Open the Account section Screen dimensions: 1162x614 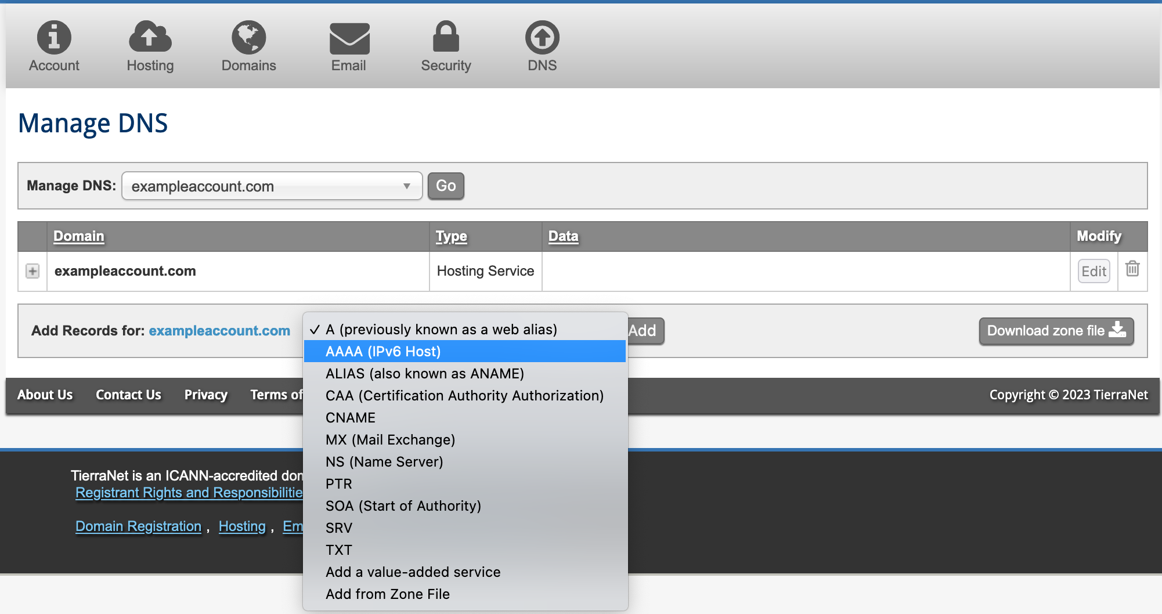pos(54,46)
